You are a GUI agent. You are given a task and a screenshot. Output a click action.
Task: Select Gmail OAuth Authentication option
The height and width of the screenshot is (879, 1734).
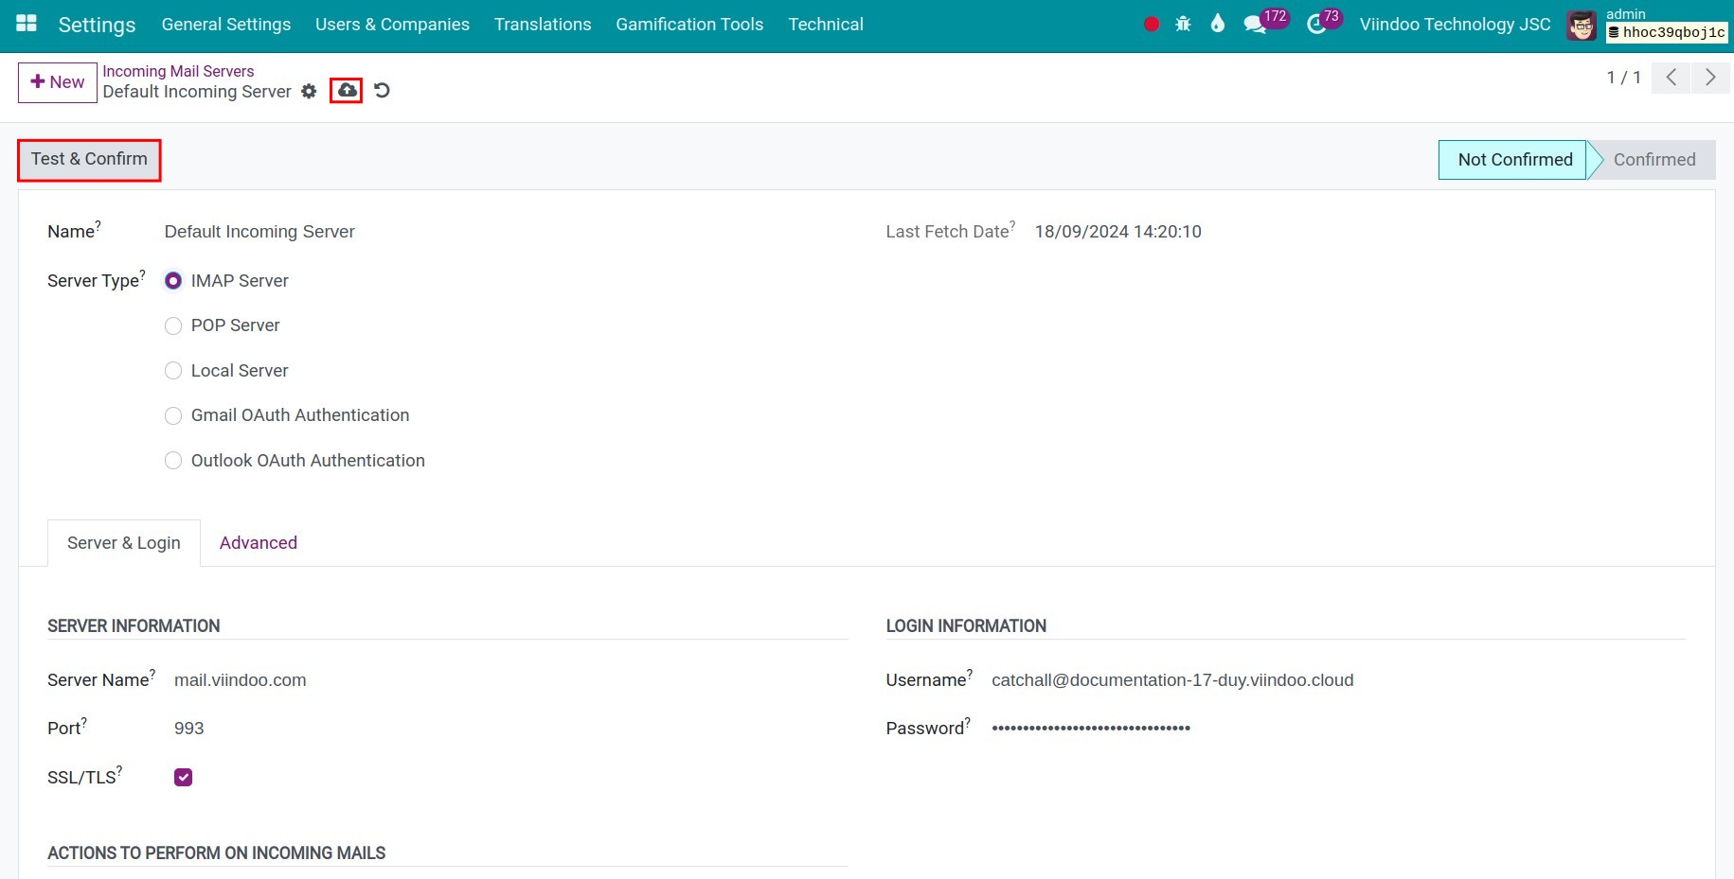coord(173,415)
